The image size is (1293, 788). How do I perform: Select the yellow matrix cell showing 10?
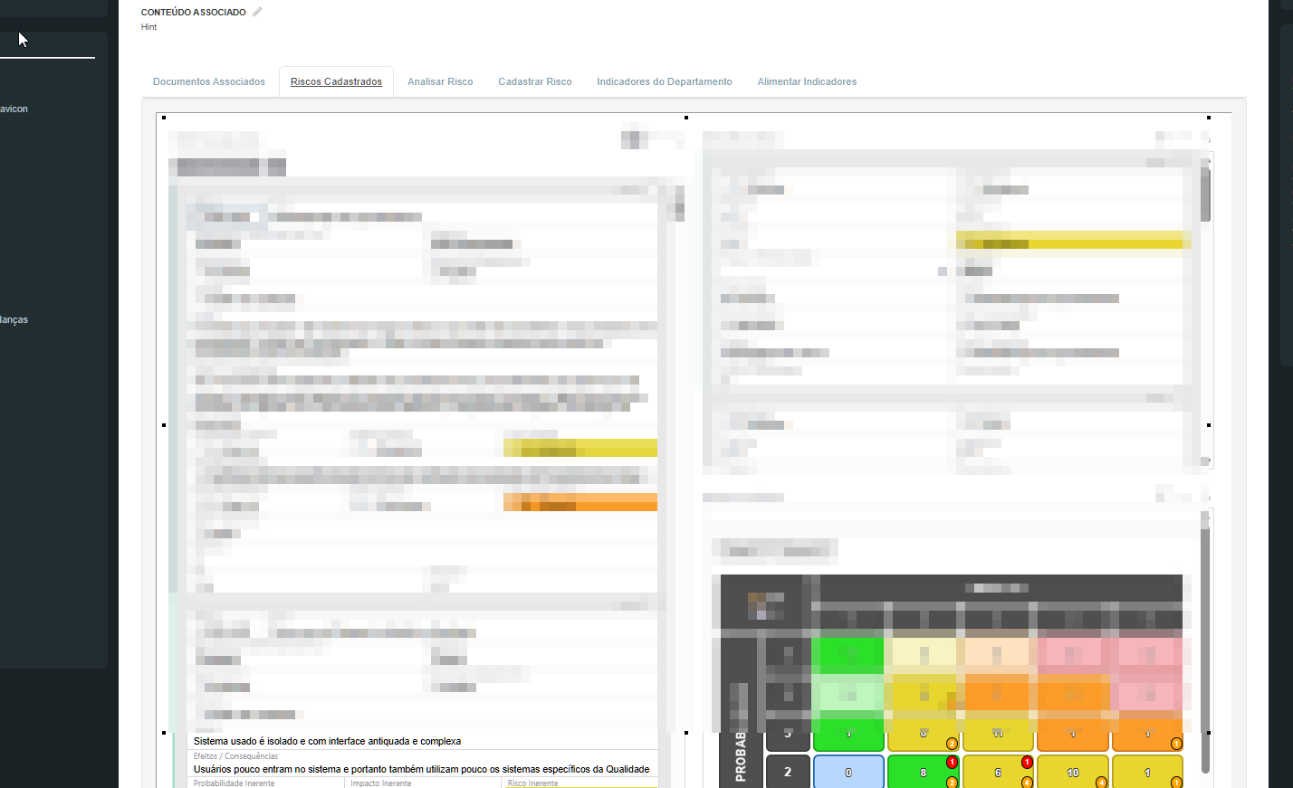tap(1072, 773)
